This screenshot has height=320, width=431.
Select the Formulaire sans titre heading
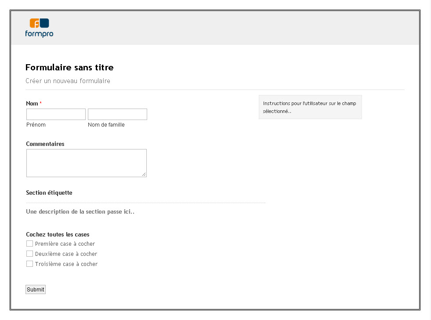coord(69,67)
